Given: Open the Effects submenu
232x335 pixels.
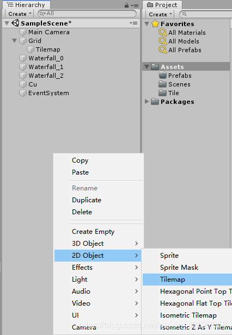Looking at the screenshot, I should pos(98,268).
